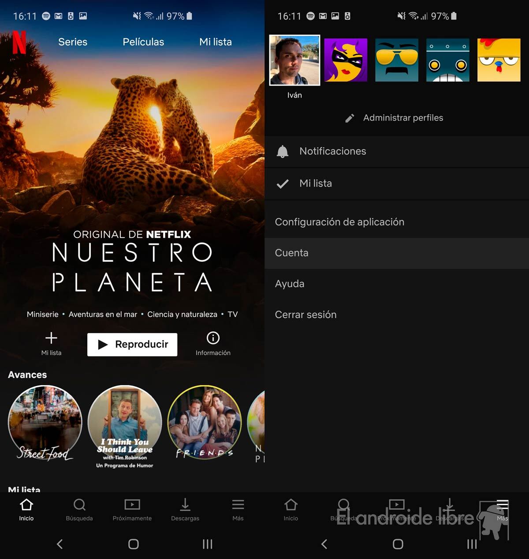Select the Iván profile photo
529x559 pixels.
pos(294,60)
